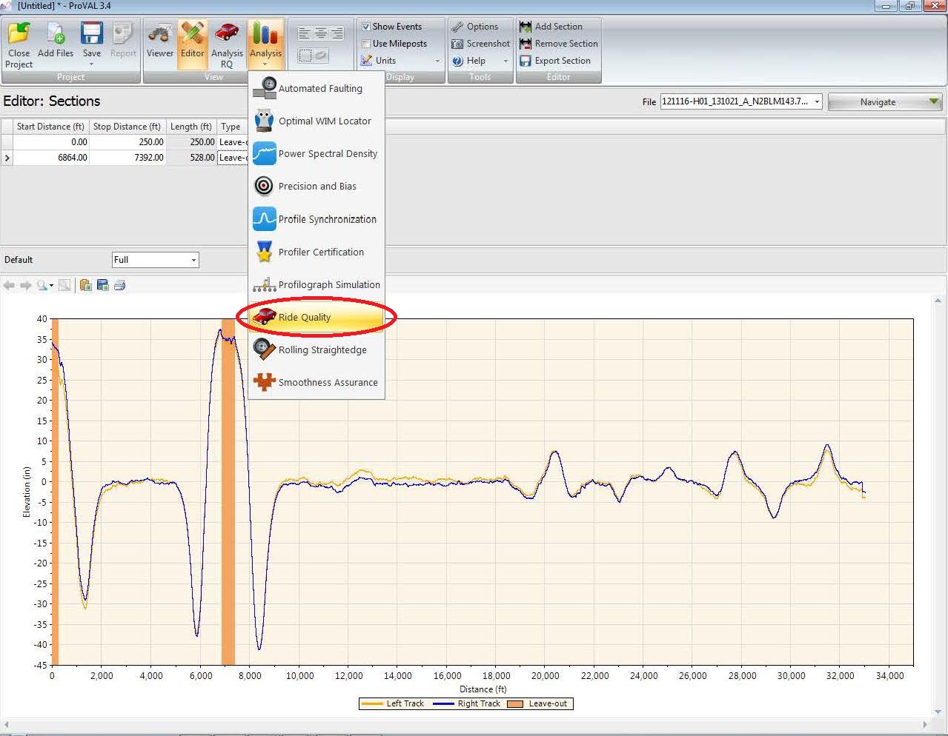Click the vertical scrollbar down arrow

[x=938, y=712]
